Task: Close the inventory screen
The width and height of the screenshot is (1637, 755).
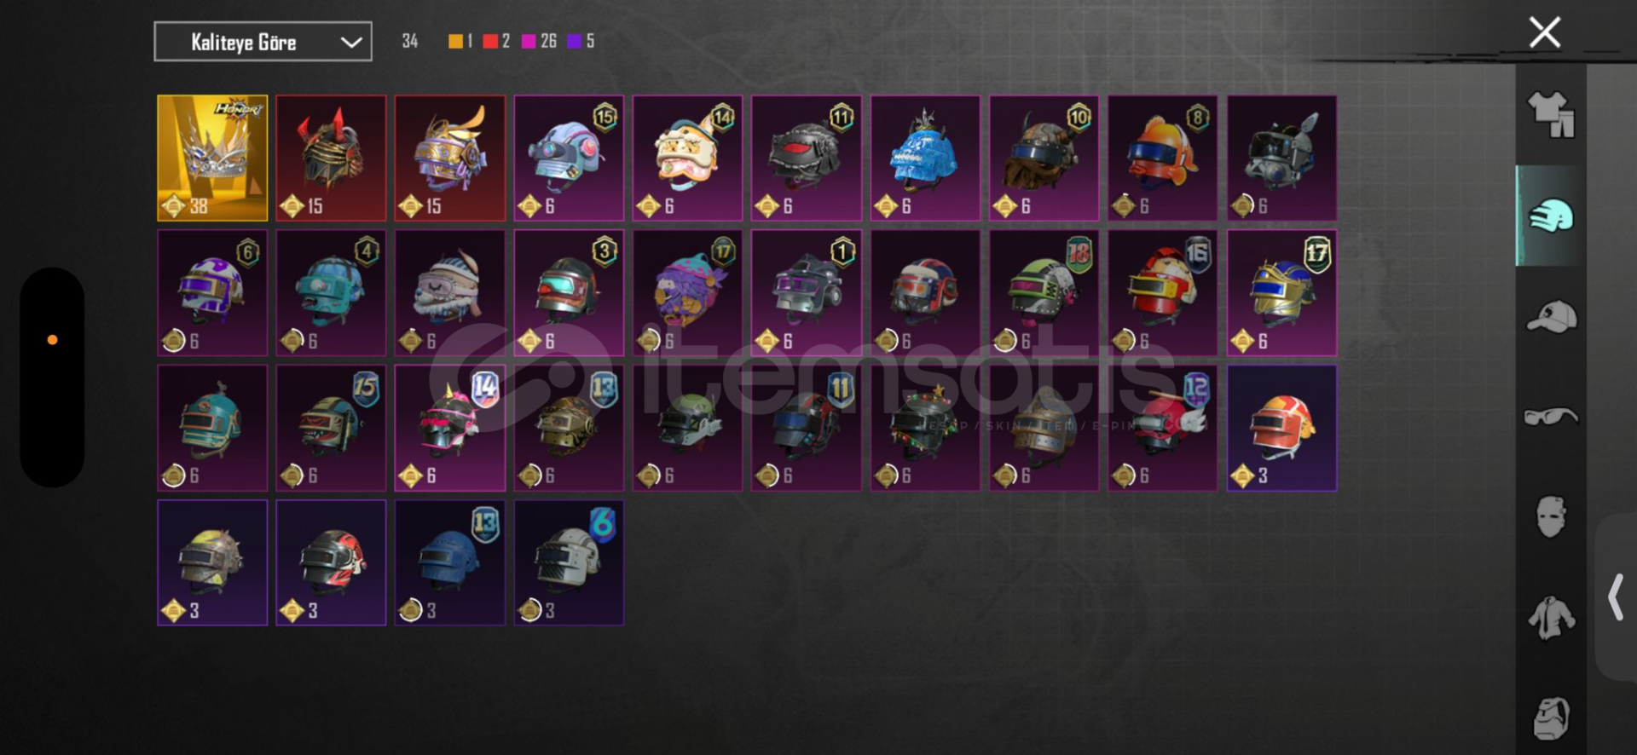Action: pyautogui.click(x=1544, y=32)
